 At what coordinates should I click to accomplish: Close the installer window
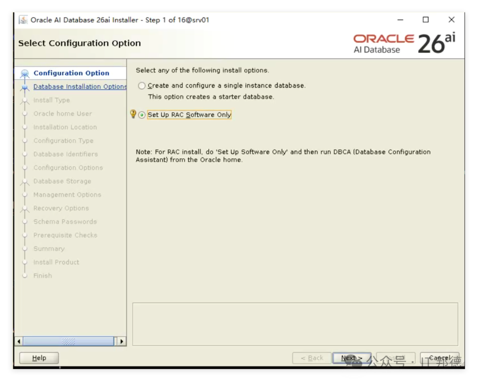click(x=451, y=20)
